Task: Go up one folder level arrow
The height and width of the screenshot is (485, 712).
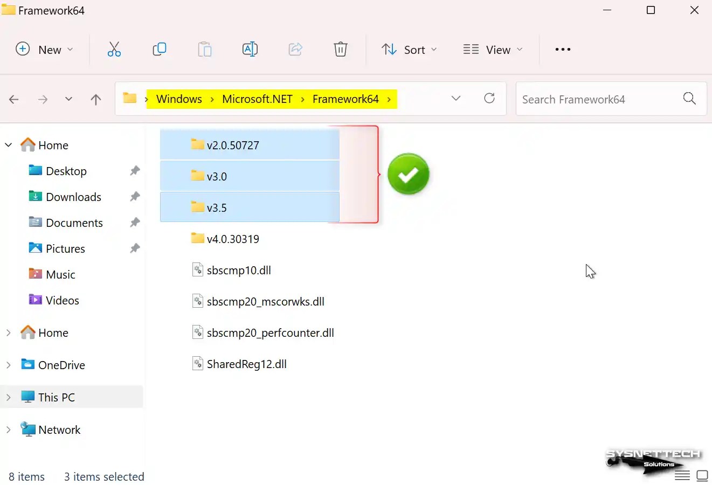Action: click(x=96, y=99)
